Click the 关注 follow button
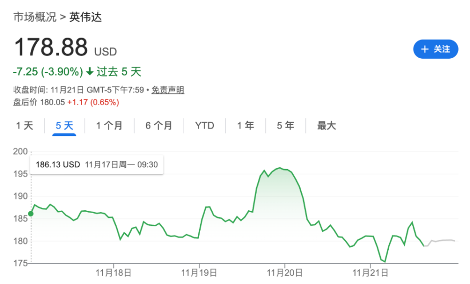 tap(436, 49)
